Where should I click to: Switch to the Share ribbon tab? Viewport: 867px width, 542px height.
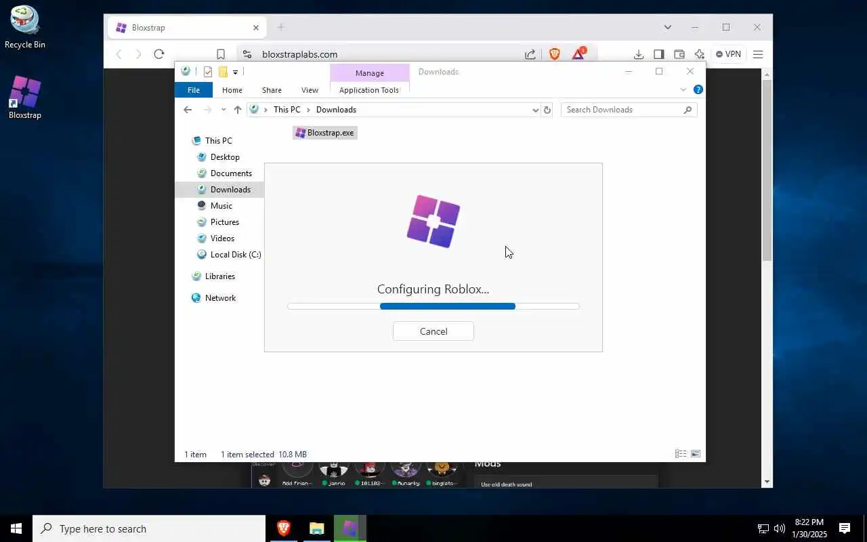coord(272,90)
